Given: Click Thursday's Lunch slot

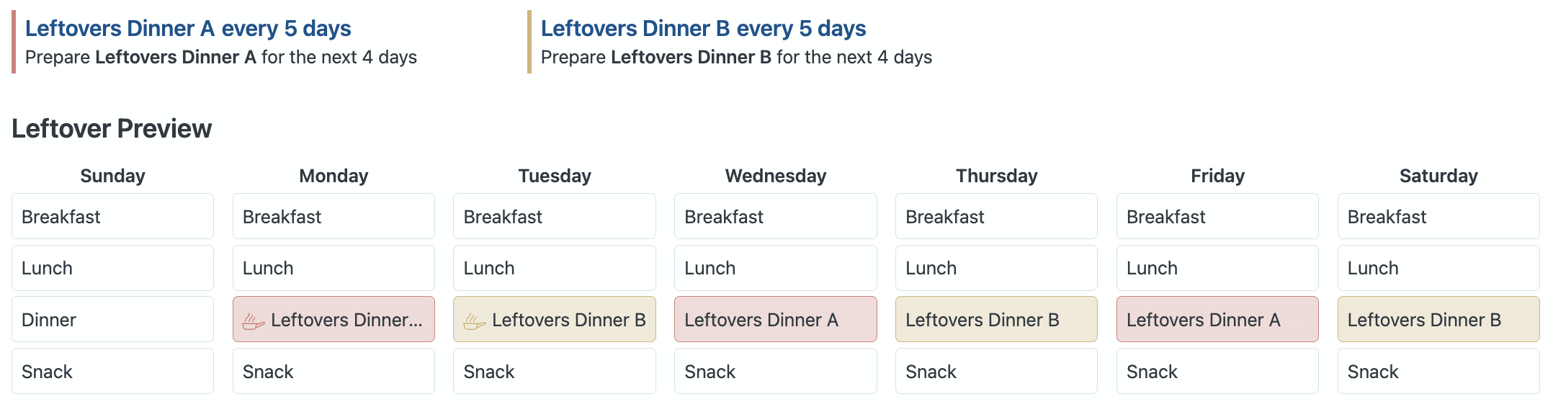Looking at the screenshot, I should pyautogui.click(x=996, y=268).
